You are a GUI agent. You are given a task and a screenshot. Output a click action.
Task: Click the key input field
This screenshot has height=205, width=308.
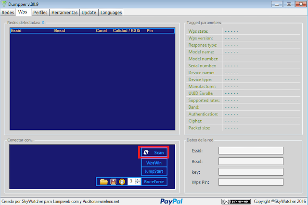pyautogui.click(x=251, y=172)
